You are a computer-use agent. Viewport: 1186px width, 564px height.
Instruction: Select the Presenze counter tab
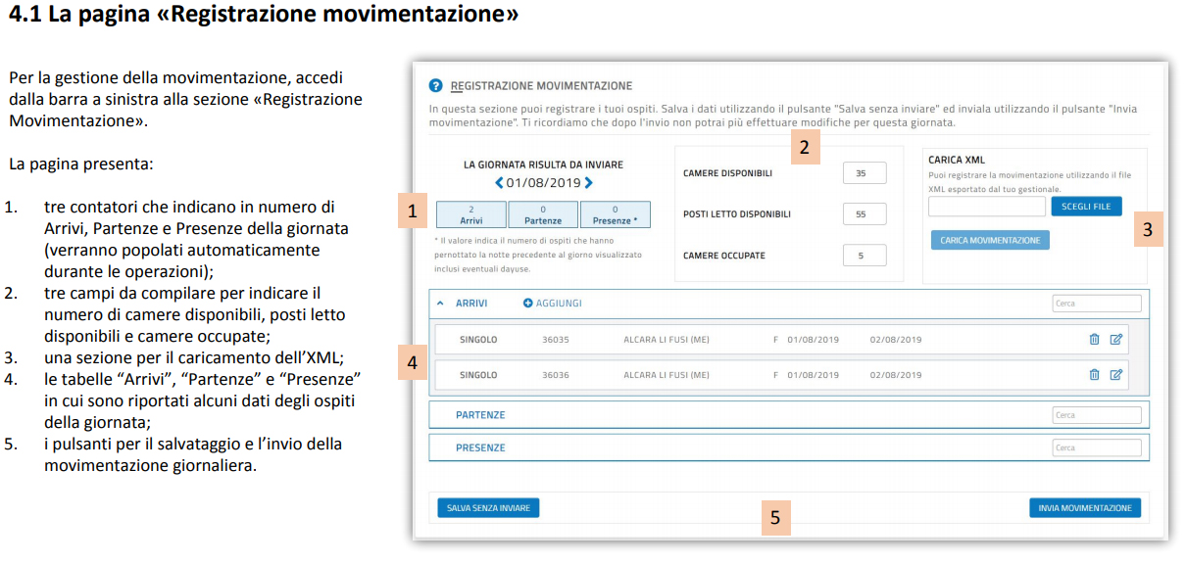pyautogui.click(x=615, y=215)
